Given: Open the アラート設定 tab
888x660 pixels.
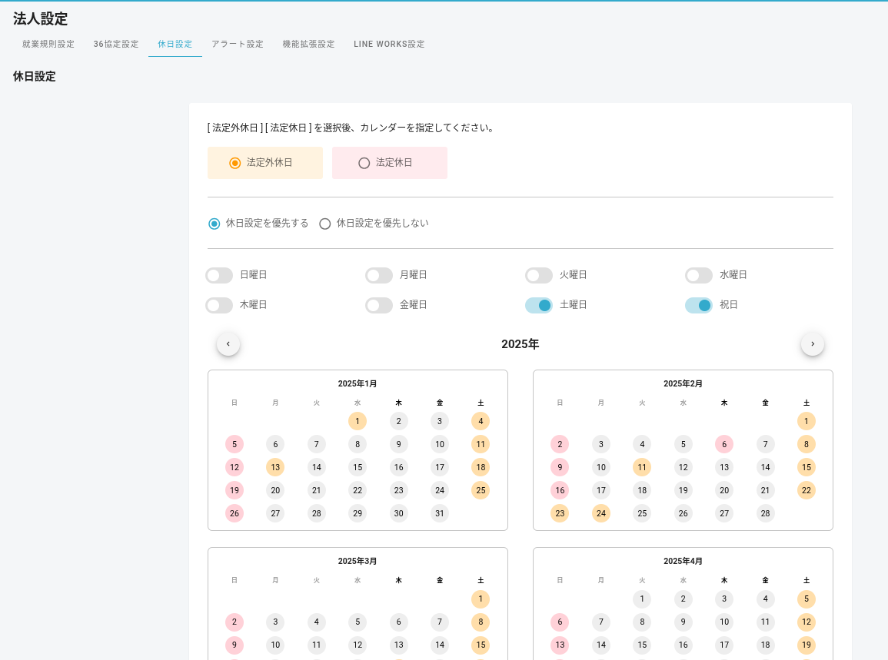Looking at the screenshot, I should [x=238, y=44].
